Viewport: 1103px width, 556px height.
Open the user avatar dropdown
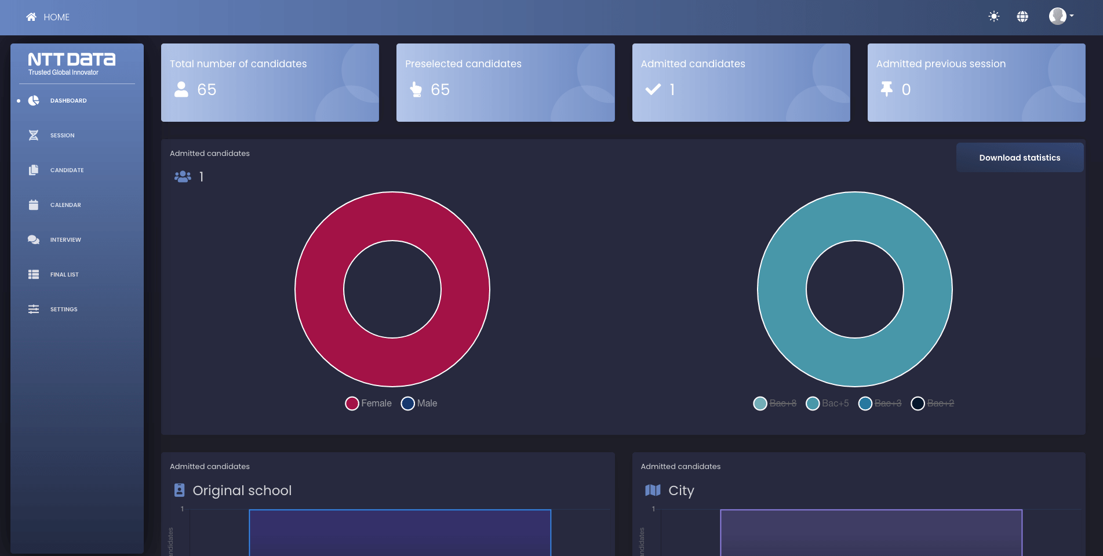(1061, 16)
